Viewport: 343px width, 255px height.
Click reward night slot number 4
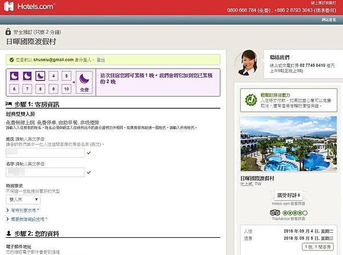pyautogui.click(x=53, y=76)
